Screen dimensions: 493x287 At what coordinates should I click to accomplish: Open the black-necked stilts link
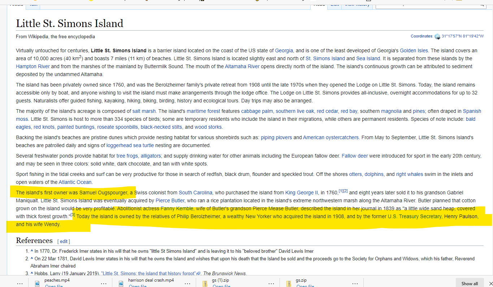[161, 127]
